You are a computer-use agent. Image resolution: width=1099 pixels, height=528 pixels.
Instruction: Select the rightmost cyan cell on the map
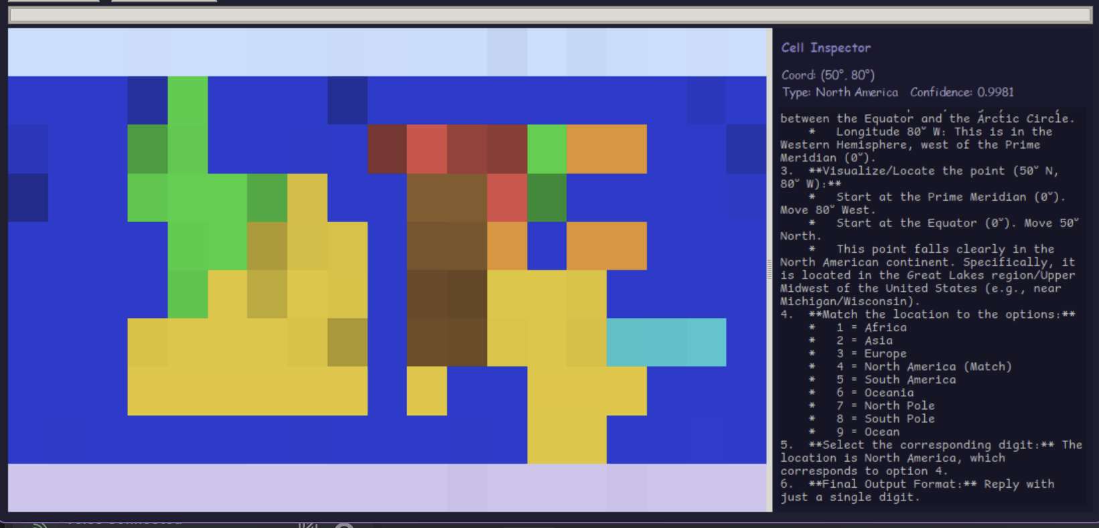point(707,343)
